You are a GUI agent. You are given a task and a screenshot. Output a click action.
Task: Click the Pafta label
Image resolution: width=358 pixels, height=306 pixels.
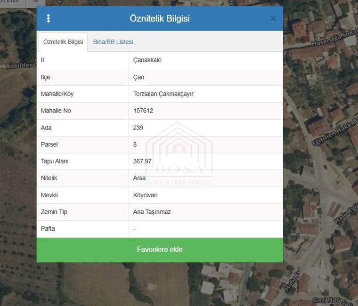click(48, 229)
